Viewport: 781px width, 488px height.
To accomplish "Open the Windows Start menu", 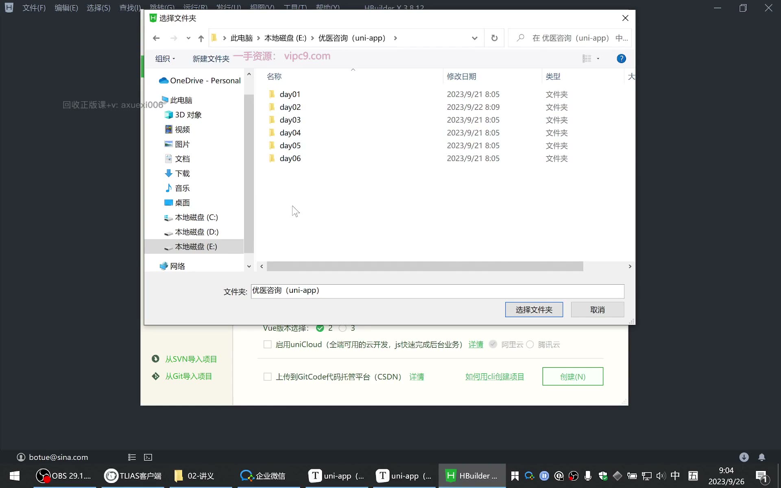I will coord(15,476).
